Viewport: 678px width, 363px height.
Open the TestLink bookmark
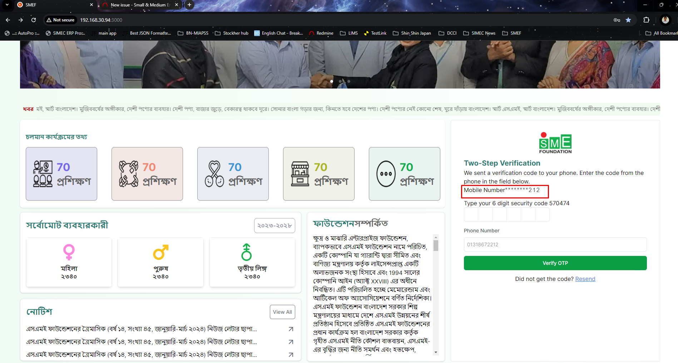coord(375,33)
